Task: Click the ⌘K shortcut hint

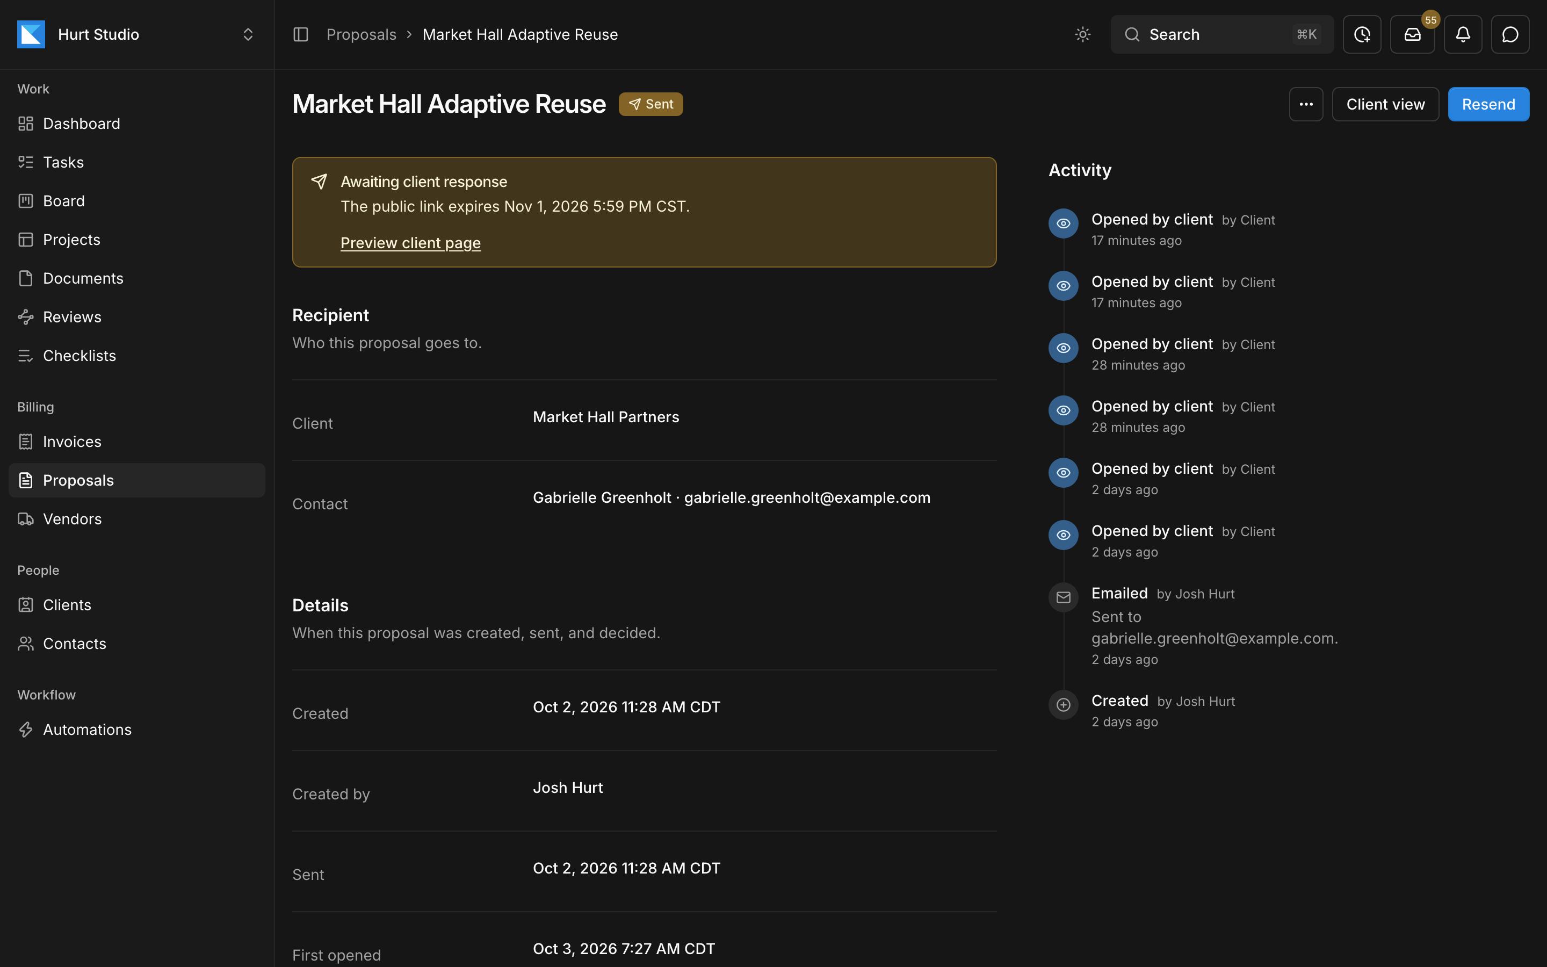Action: click(x=1306, y=34)
